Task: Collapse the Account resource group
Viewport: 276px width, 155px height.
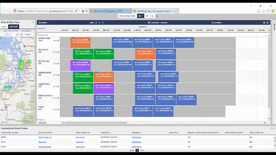Action: coord(38,35)
